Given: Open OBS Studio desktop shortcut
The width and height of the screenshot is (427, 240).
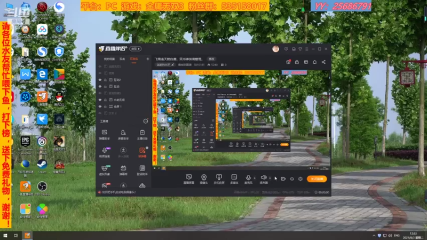Looking at the screenshot, I should pos(42,189).
